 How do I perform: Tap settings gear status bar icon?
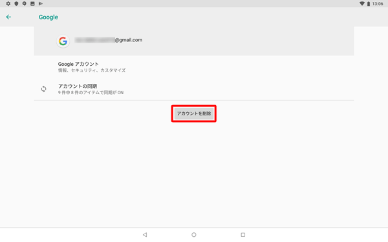pyautogui.click(x=8, y=4)
